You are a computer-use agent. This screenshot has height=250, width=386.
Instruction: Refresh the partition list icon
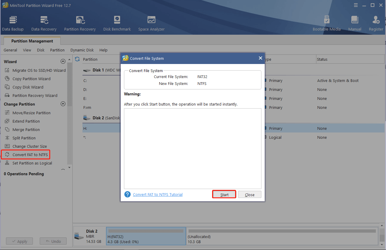77,59
